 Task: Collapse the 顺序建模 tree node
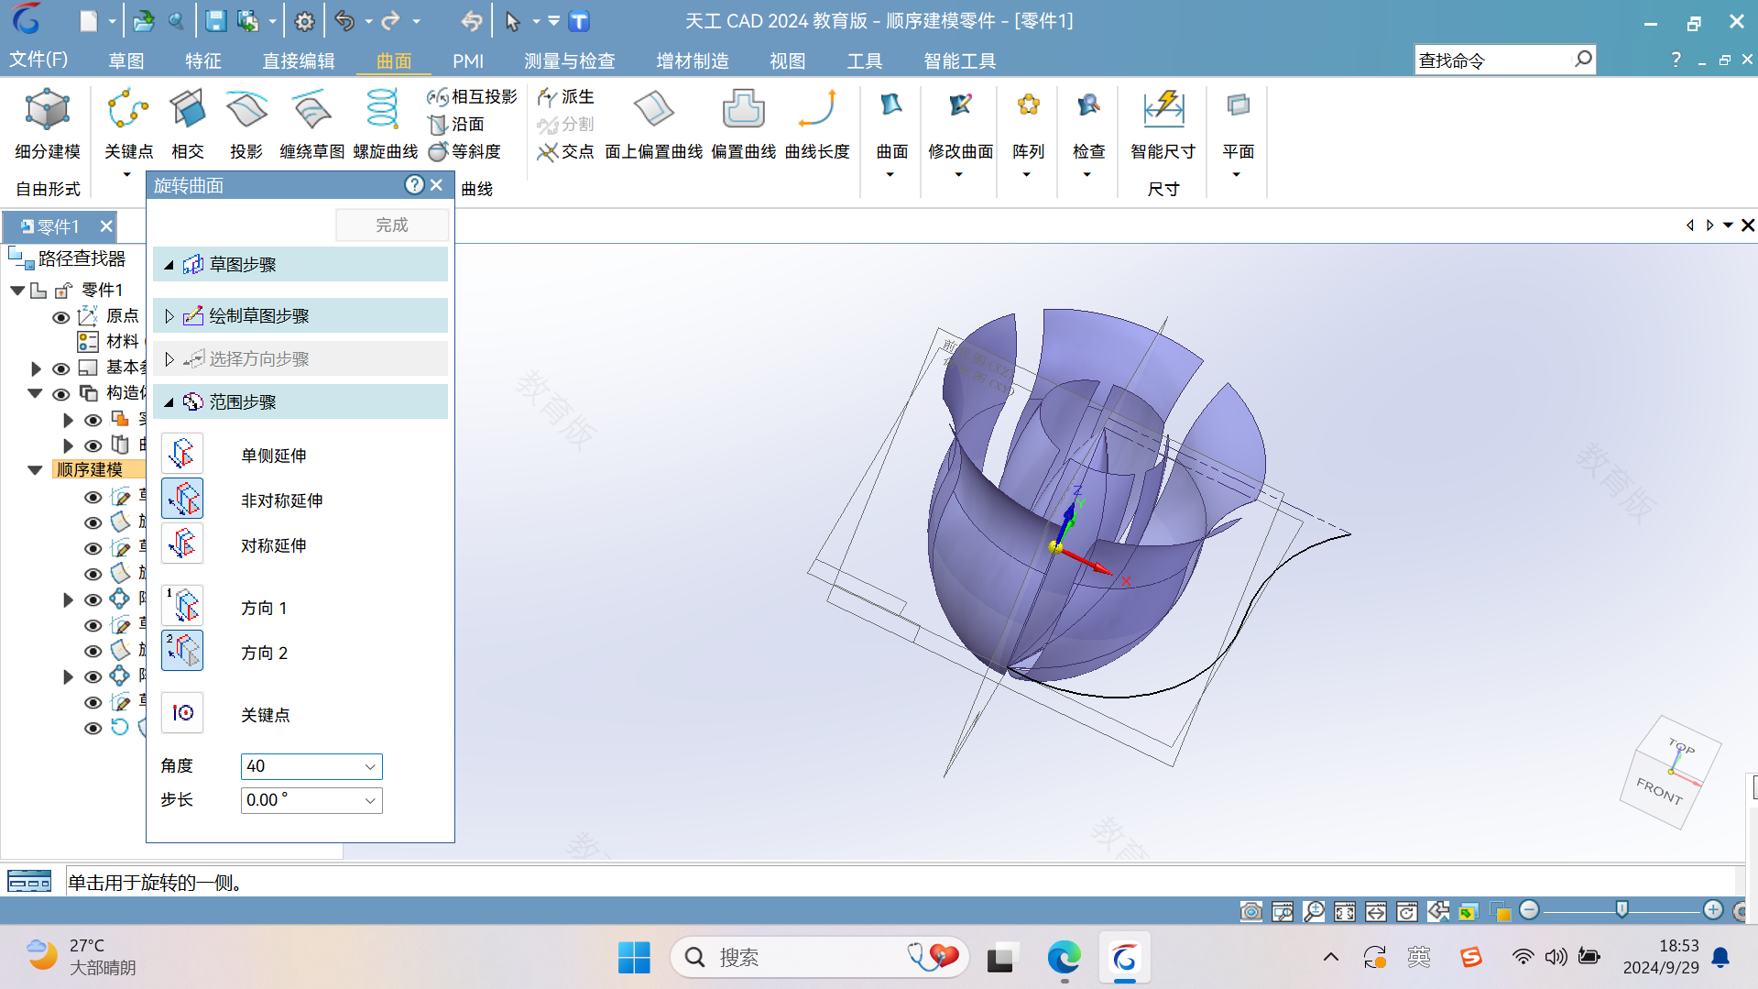coord(36,470)
